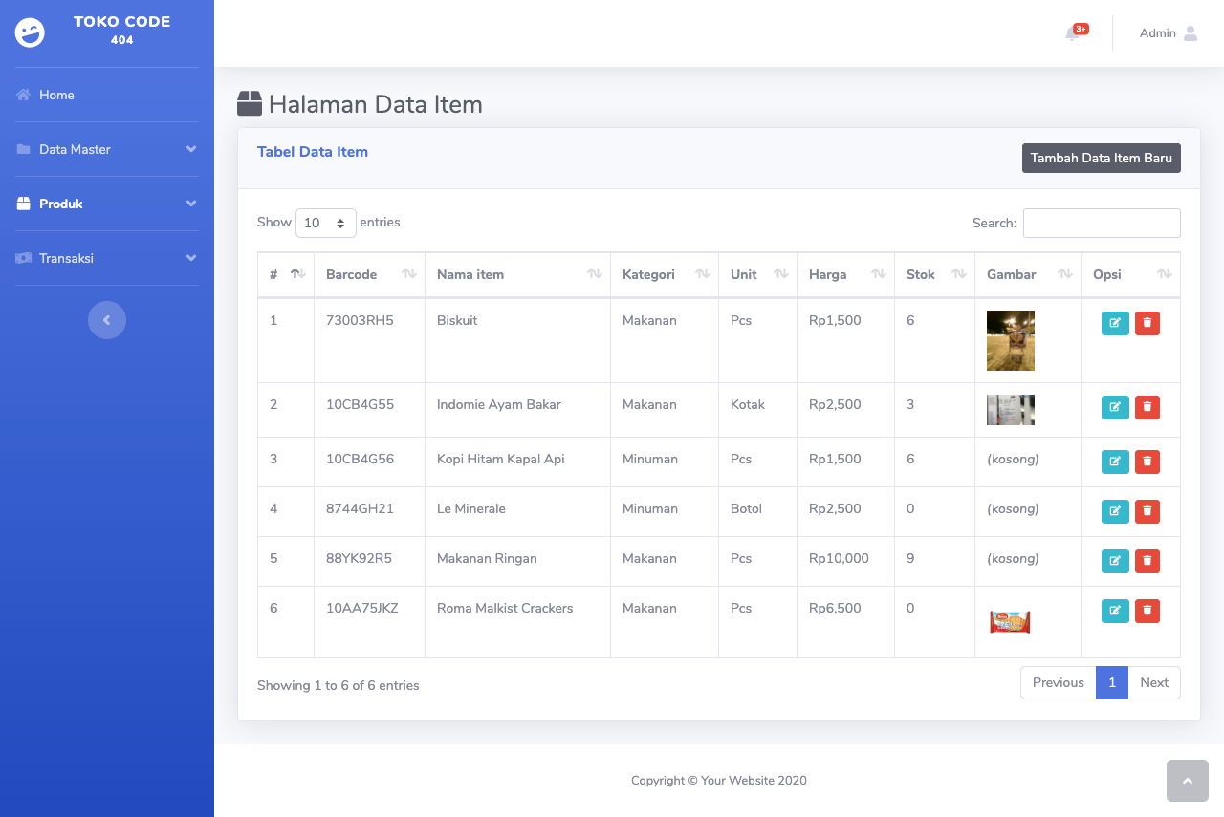
Task: Expand the Transaksi chevron
Action: click(191, 258)
